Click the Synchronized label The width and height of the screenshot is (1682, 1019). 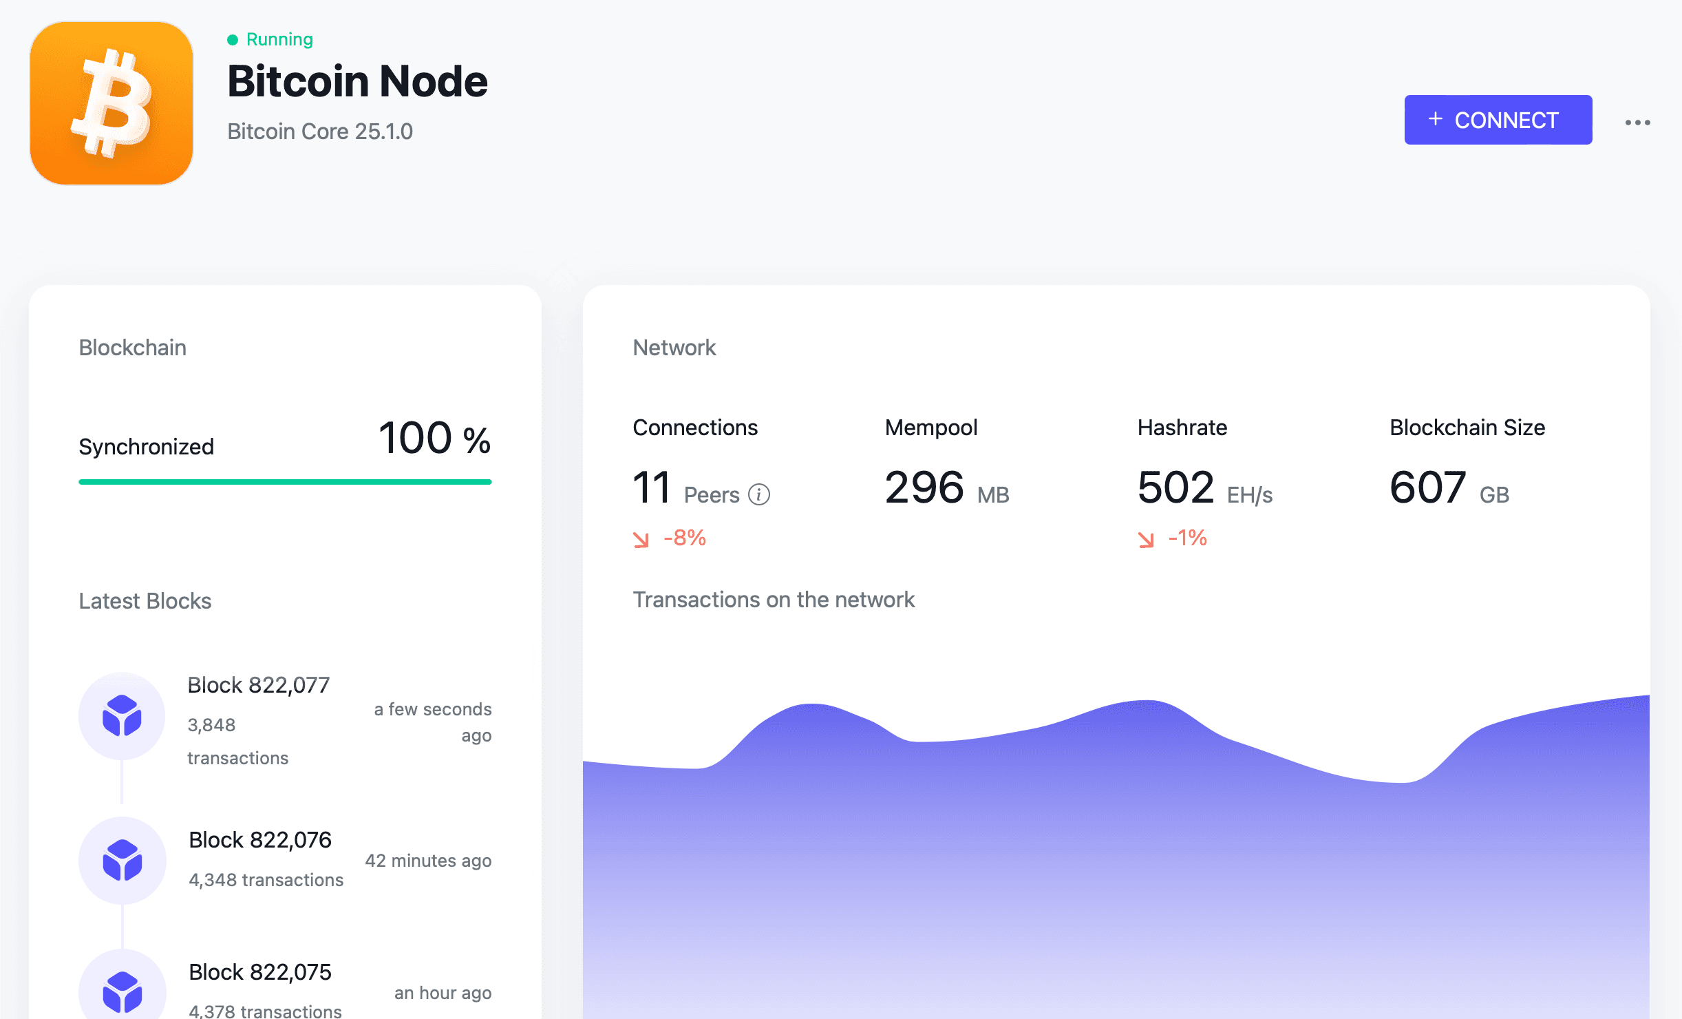tap(147, 447)
